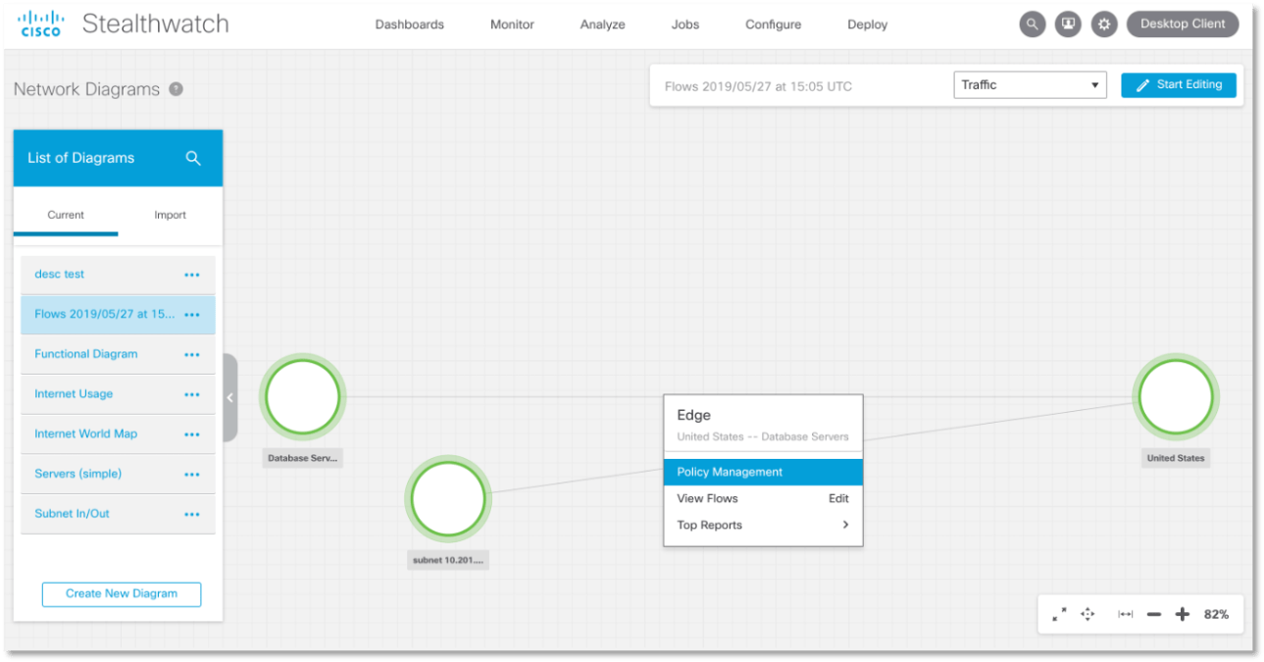1264x662 pixels.
Task: Click the Start Editing button
Action: pyautogui.click(x=1179, y=85)
